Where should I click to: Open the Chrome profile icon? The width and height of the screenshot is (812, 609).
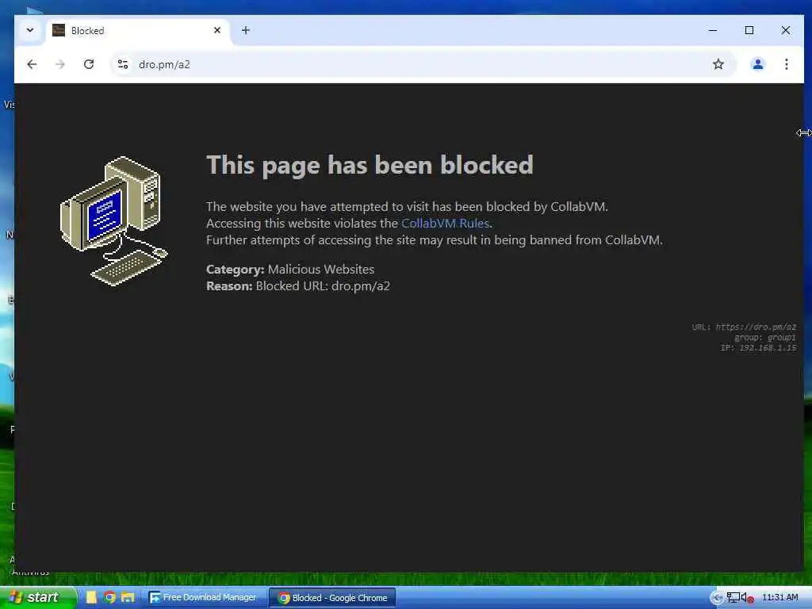pos(757,64)
